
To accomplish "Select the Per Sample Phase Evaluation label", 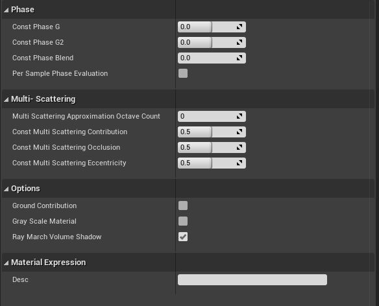I will 60,73.
